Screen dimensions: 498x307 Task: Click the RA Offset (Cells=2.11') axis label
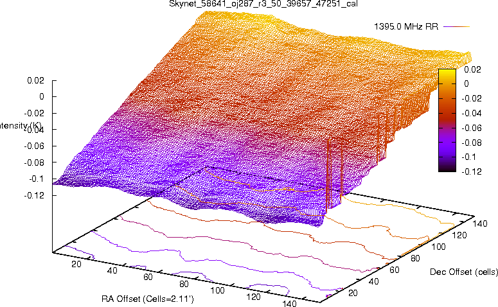[x=148, y=299]
